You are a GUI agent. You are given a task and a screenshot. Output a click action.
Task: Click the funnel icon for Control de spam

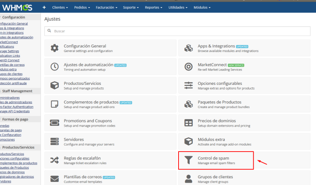click(188, 160)
